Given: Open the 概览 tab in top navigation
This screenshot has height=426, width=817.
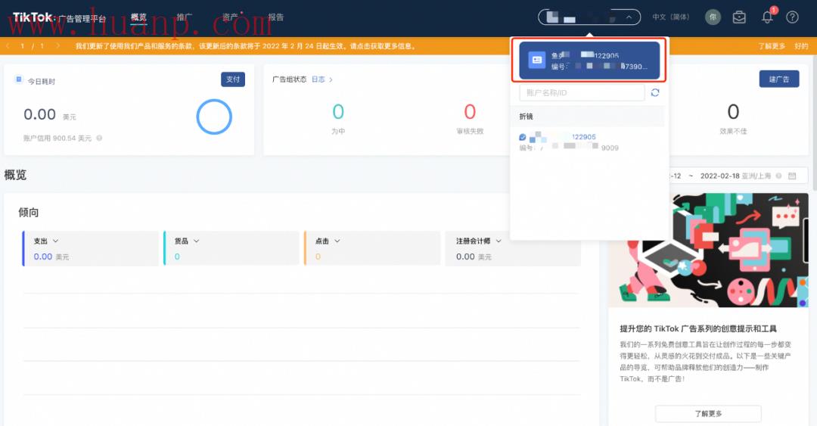Looking at the screenshot, I should 138,17.
